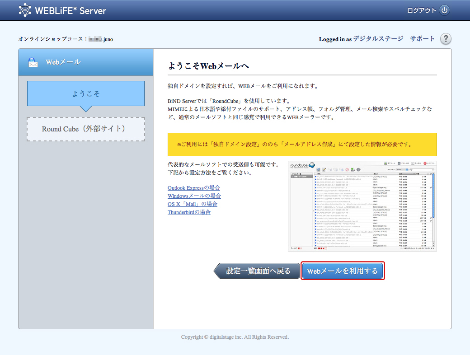Click the ログアウト text in the header
Viewport: 470px width, 355px height.
(x=422, y=10)
